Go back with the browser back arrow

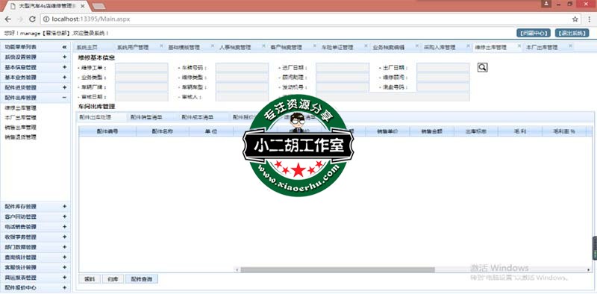pos(8,19)
